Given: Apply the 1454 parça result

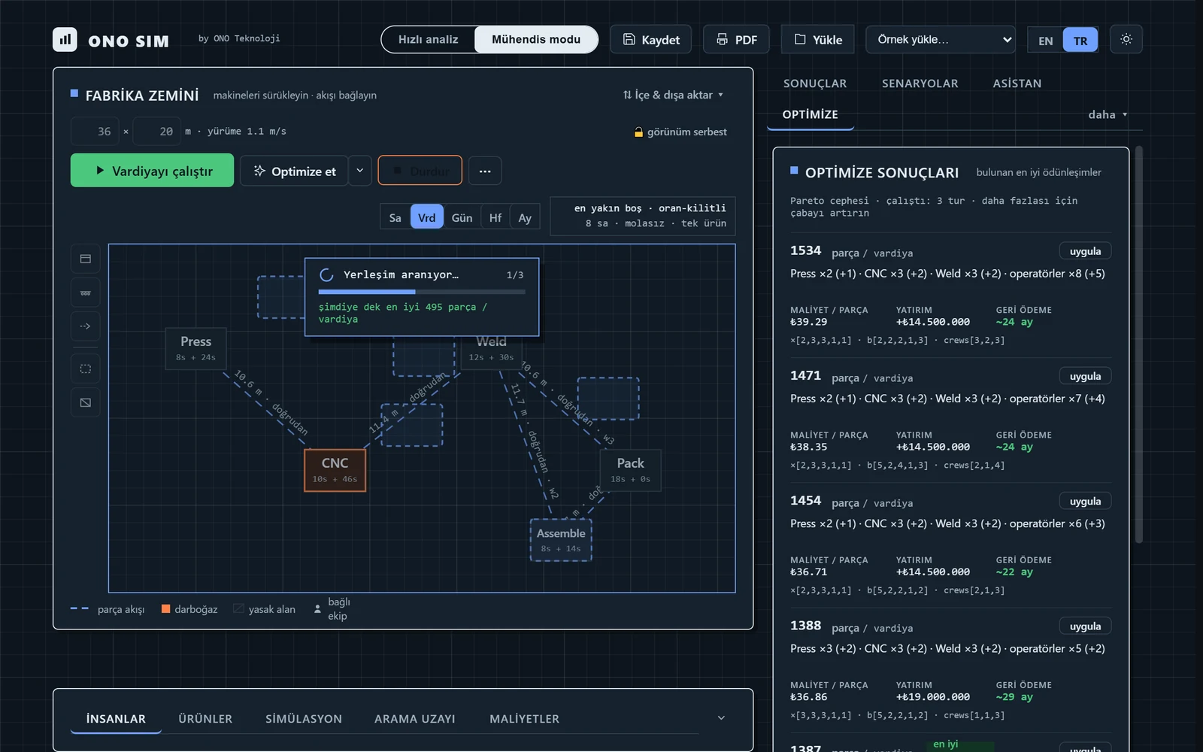Looking at the screenshot, I should (1085, 501).
